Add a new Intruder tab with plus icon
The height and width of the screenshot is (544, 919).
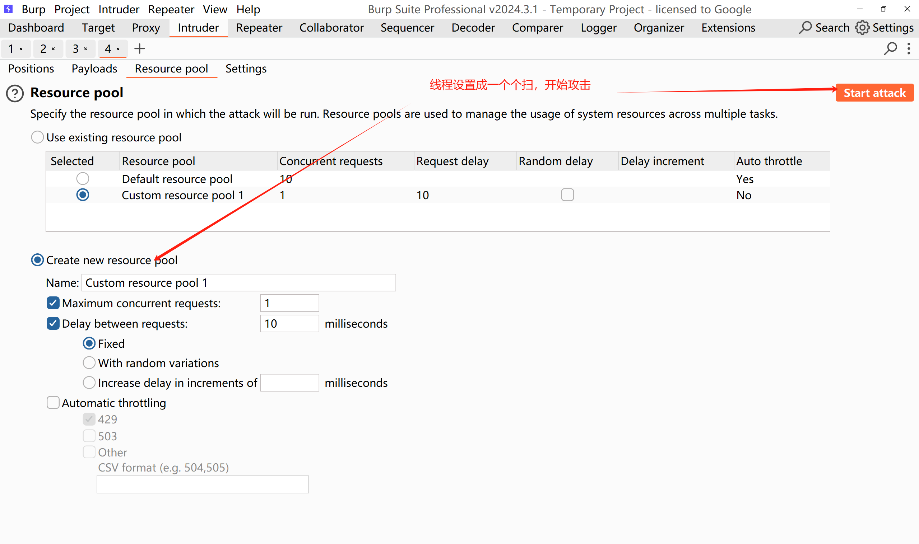point(139,48)
